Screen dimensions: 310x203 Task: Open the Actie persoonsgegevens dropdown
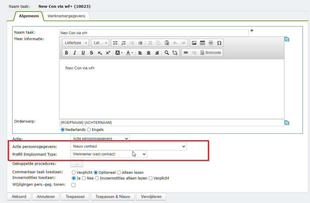(185, 146)
